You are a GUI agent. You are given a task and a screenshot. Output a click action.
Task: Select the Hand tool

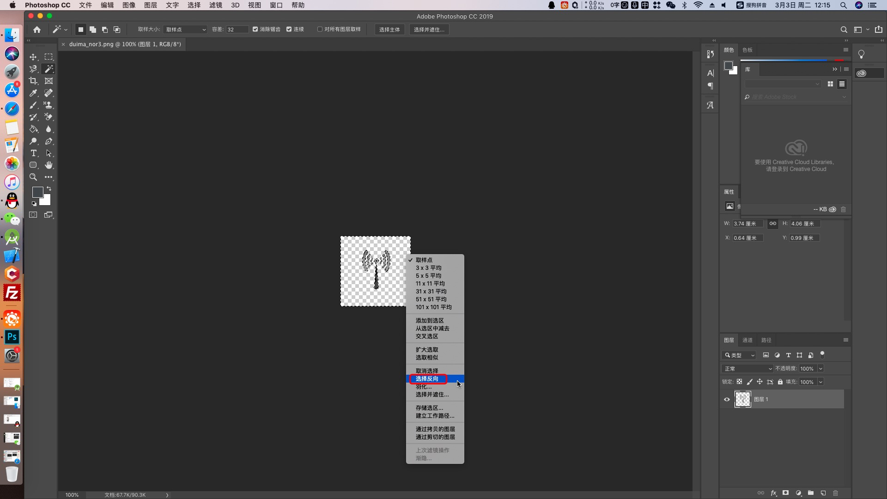click(x=49, y=165)
